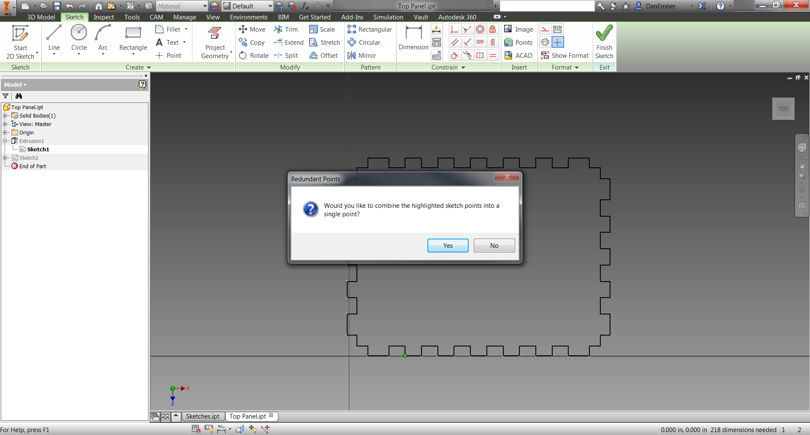This screenshot has height=435, width=810.
Task: Toggle the Center Point format
Action: (557, 42)
